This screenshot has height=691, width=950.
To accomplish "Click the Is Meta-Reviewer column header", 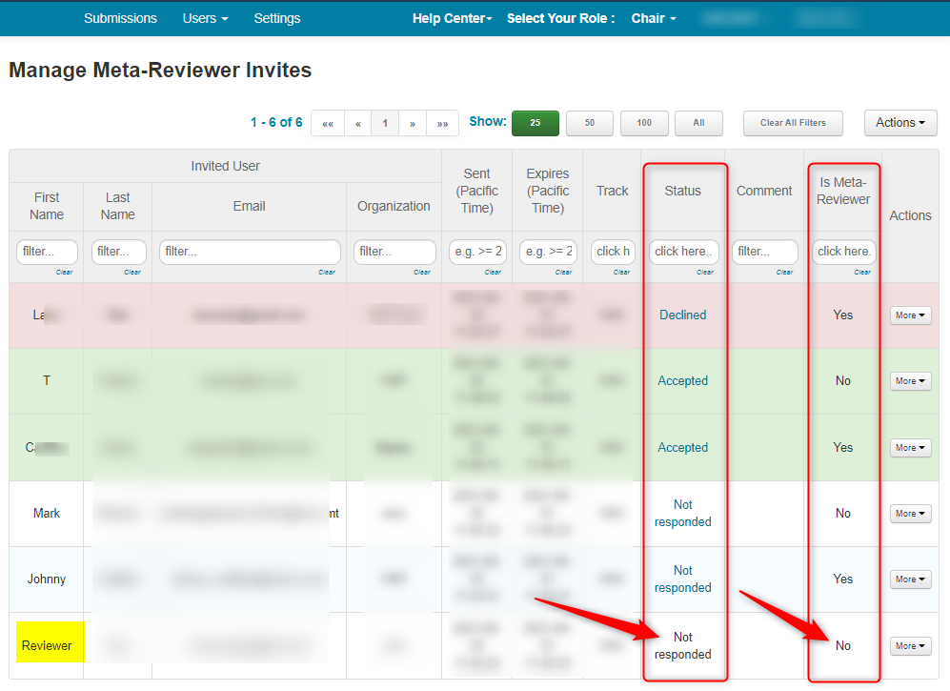I will point(842,191).
